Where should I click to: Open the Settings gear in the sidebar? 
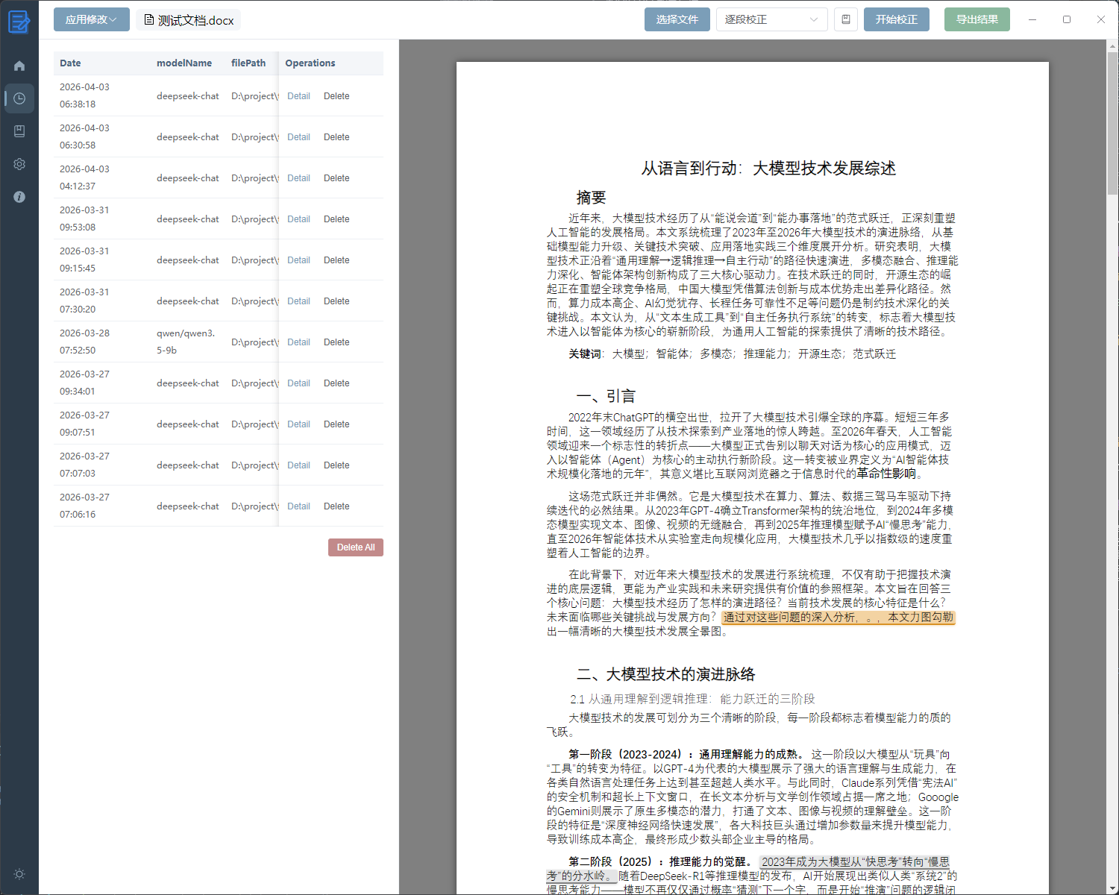pos(19,164)
